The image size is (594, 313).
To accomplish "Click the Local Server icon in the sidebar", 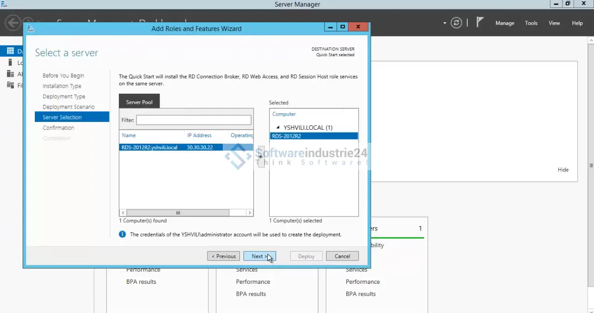I will [10, 63].
